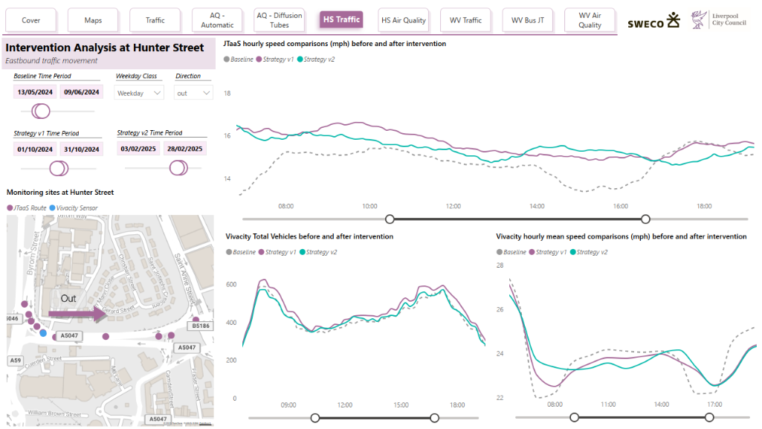Image resolution: width=762 pixels, height=429 pixels.
Task: Click the Baseline legend dot in the JTaaS speed chart
Action: pyautogui.click(x=227, y=59)
